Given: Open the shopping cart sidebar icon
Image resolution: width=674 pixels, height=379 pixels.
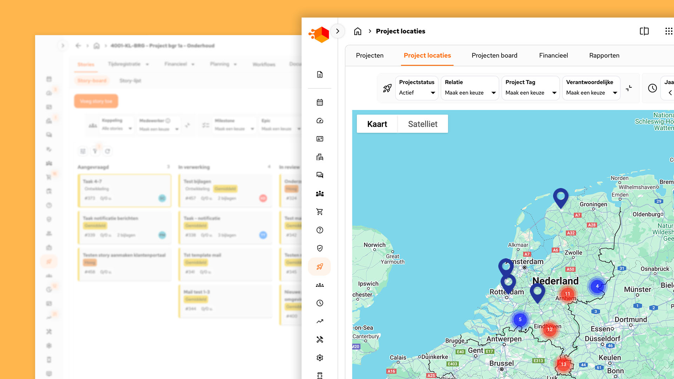Looking at the screenshot, I should (x=319, y=212).
